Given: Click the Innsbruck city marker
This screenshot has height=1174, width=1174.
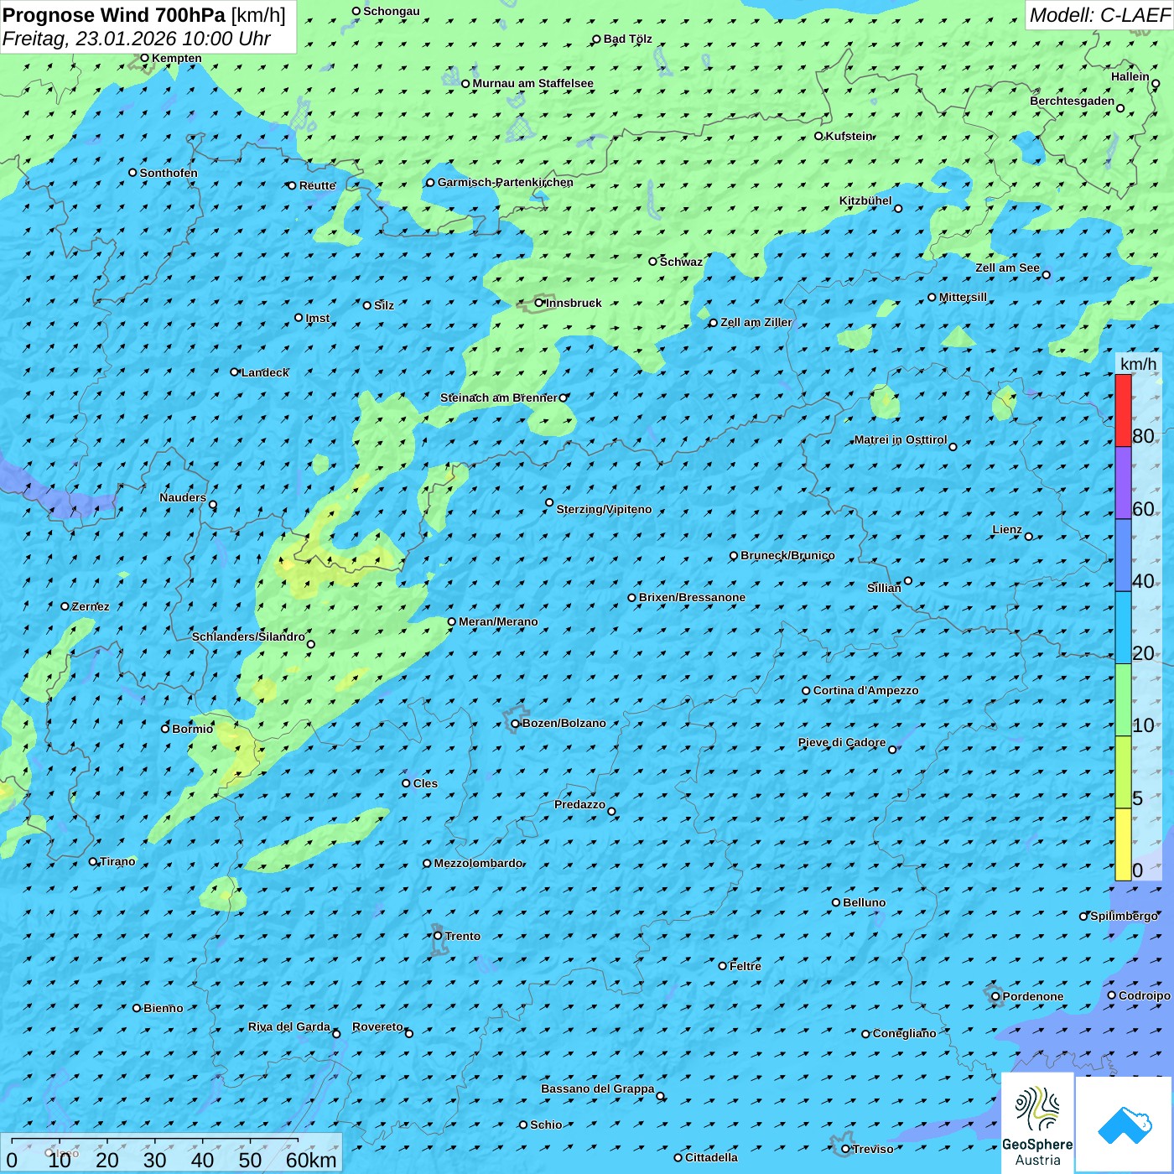Looking at the screenshot, I should (539, 303).
